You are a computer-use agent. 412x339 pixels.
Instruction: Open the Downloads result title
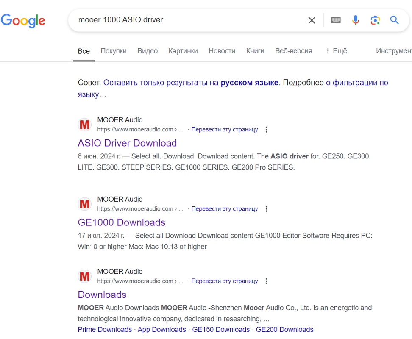coord(102,295)
